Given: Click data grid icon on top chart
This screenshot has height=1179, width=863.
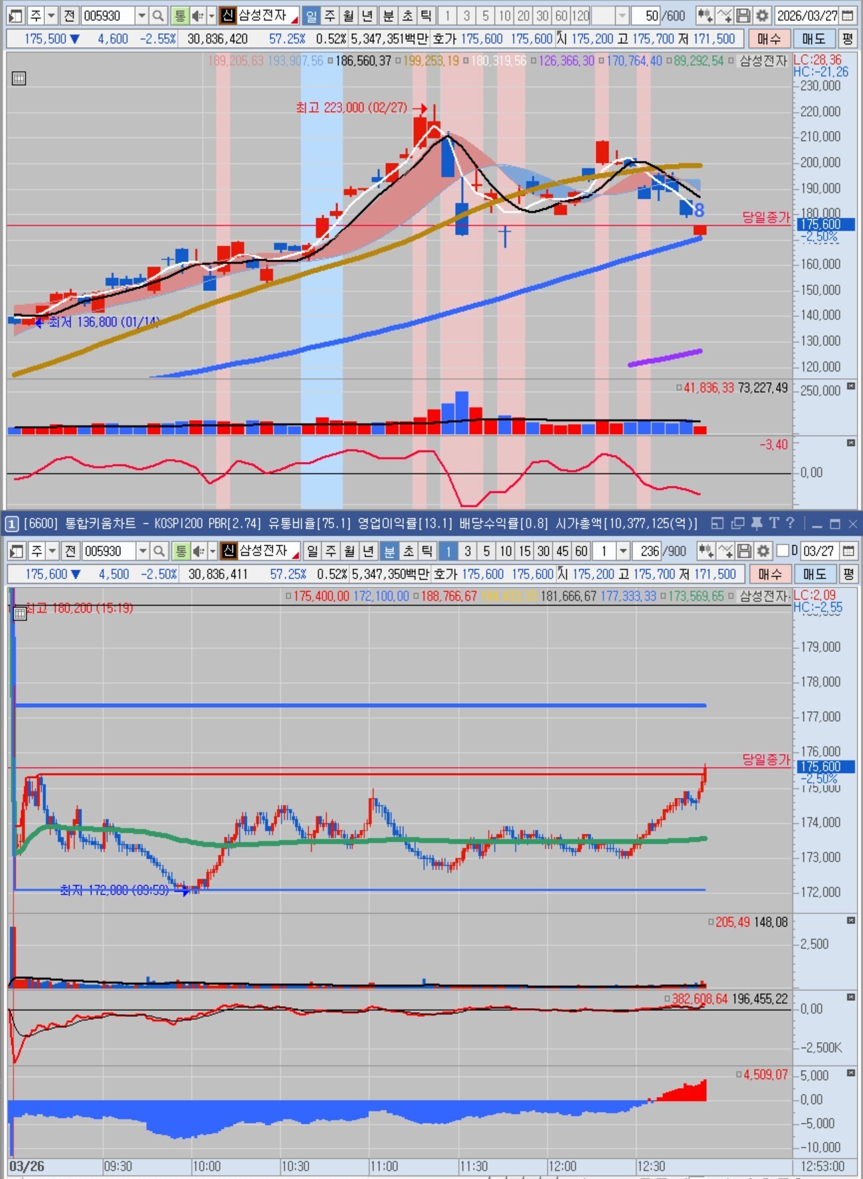Looking at the screenshot, I should [x=19, y=78].
